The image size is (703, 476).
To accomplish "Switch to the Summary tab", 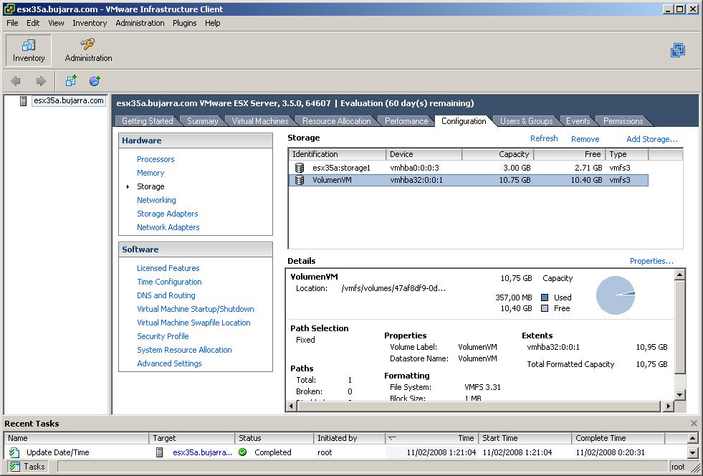I will (x=202, y=121).
